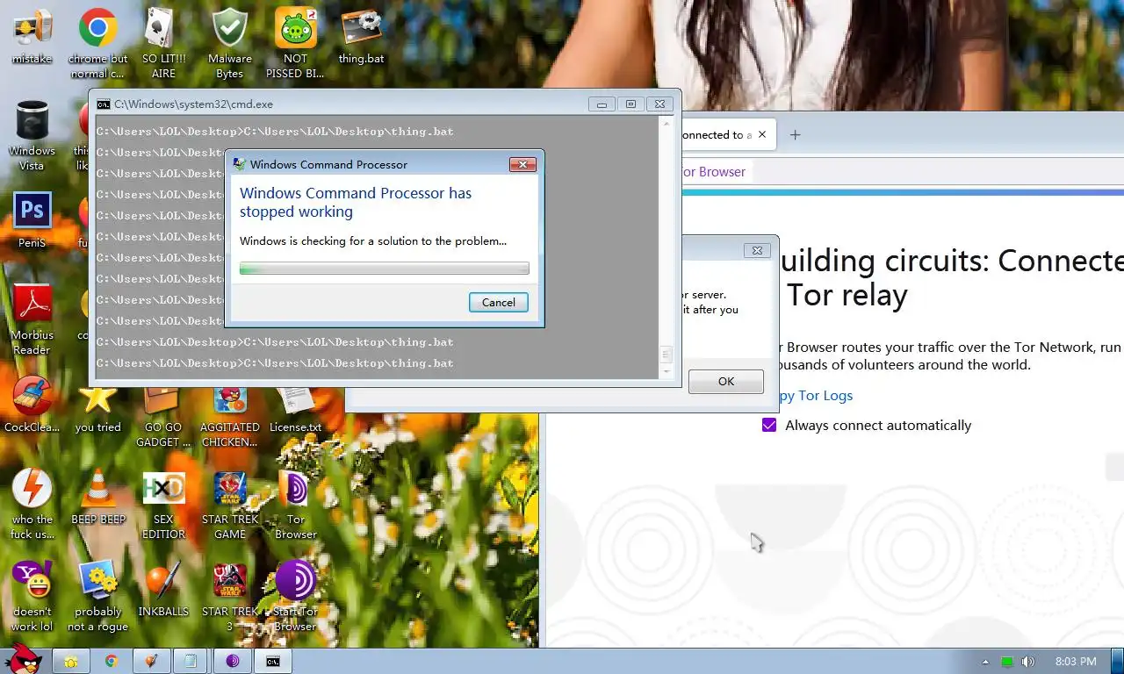This screenshot has height=674, width=1124.
Task: Select the Tor Browser folder icon
Action: pos(295,504)
